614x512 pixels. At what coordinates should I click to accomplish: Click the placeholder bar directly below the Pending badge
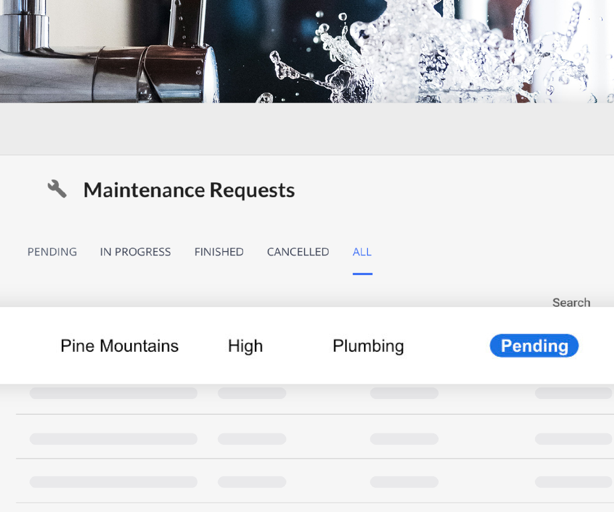(573, 393)
